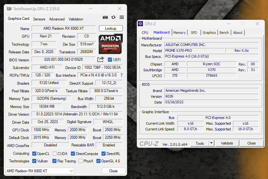Open the GPU selector dropdown at bottom
Screen dimensions: 268x179
[x=40, y=171]
